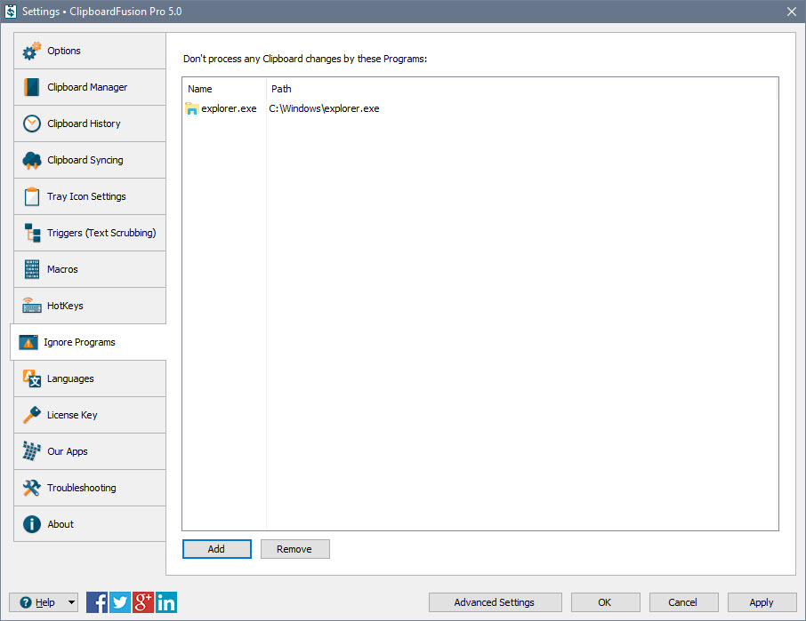This screenshot has height=621, width=806.
Task: Open the Twitter social link icon
Action: [120, 602]
